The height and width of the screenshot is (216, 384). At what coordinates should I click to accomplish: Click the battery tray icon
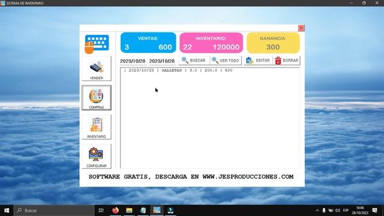coord(331,211)
